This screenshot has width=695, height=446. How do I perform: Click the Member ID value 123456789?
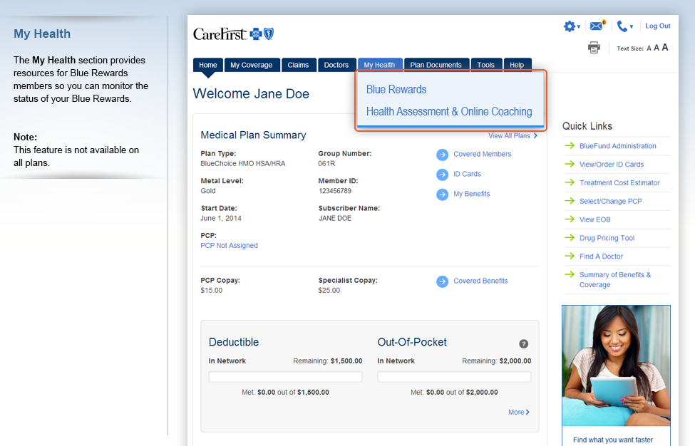[x=335, y=191]
